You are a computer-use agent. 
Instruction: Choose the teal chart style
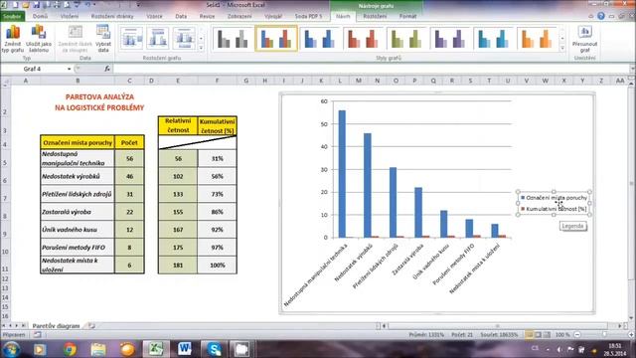tap(493, 39)
